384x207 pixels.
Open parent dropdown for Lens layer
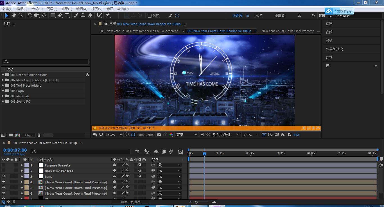tap(169, 176)
